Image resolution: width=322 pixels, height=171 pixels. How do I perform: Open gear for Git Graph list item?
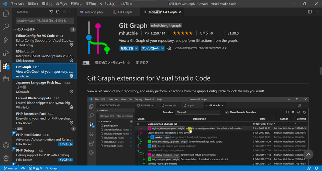tap(71, 76)
